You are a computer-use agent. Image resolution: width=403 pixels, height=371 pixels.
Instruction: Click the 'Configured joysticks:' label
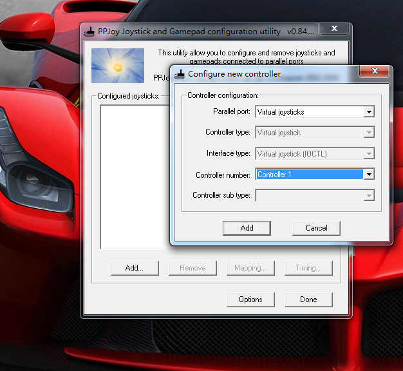[128, 96]
